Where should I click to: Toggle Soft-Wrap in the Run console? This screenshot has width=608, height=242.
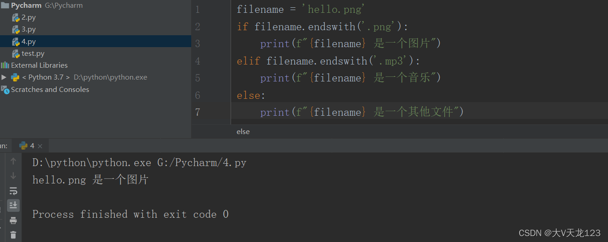[13, 190]
